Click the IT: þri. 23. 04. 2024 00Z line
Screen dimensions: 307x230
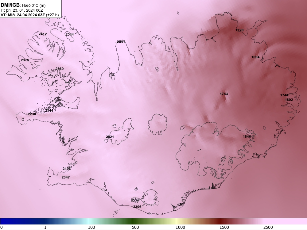tap(22, 10)
